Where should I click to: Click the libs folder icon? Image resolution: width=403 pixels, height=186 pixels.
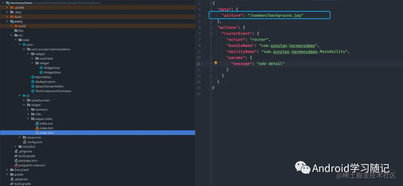(16, 31)
